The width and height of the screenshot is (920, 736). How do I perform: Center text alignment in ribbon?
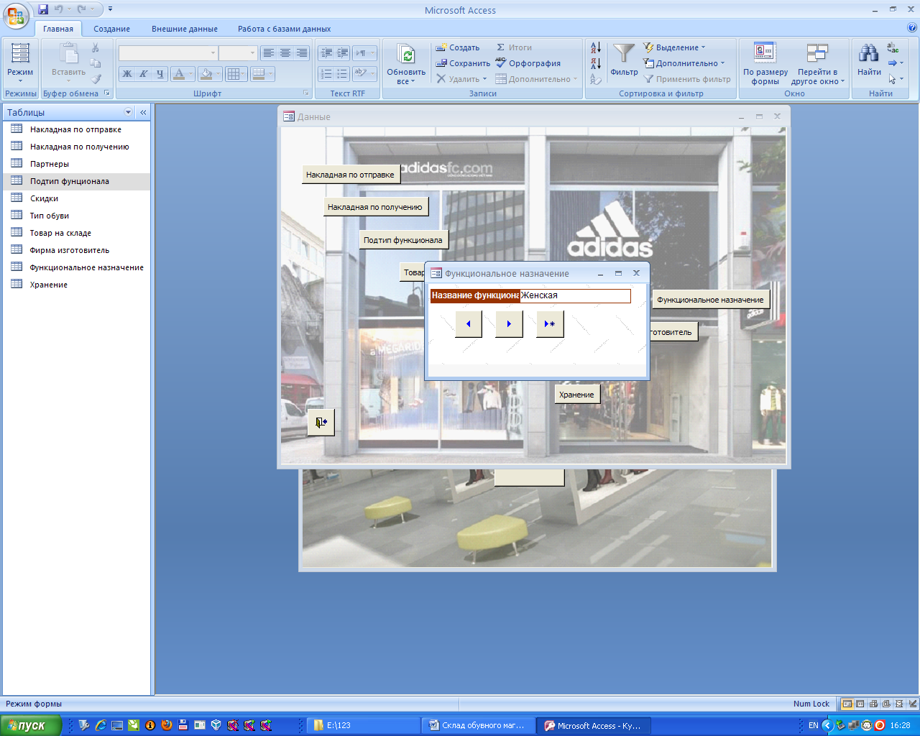285,53
